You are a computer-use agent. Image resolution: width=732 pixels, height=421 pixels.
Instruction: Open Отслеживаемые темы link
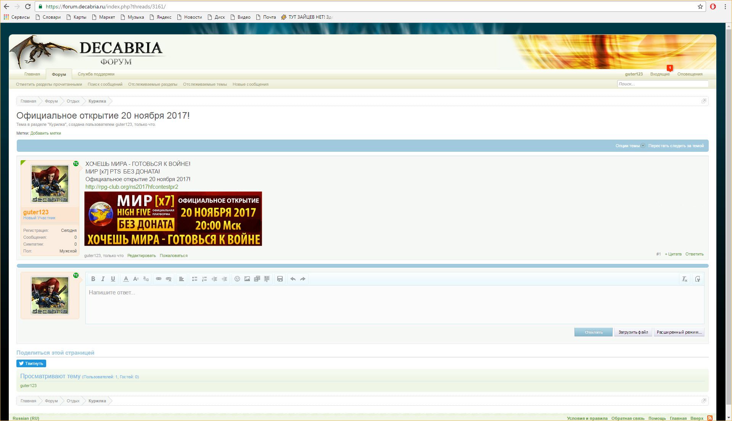[205, 84]
